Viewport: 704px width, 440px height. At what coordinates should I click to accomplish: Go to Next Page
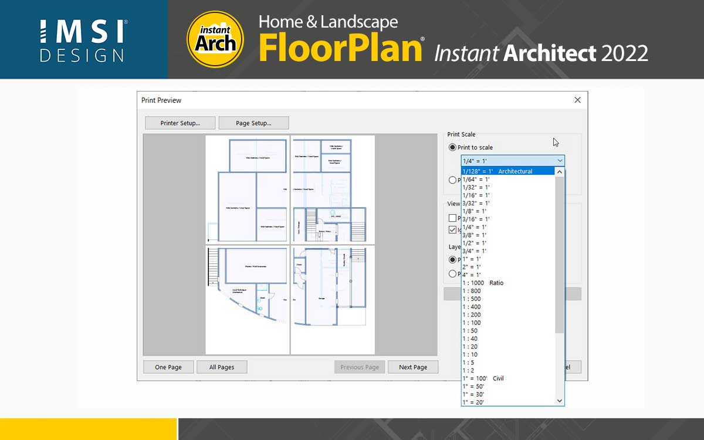pos(413,367)
